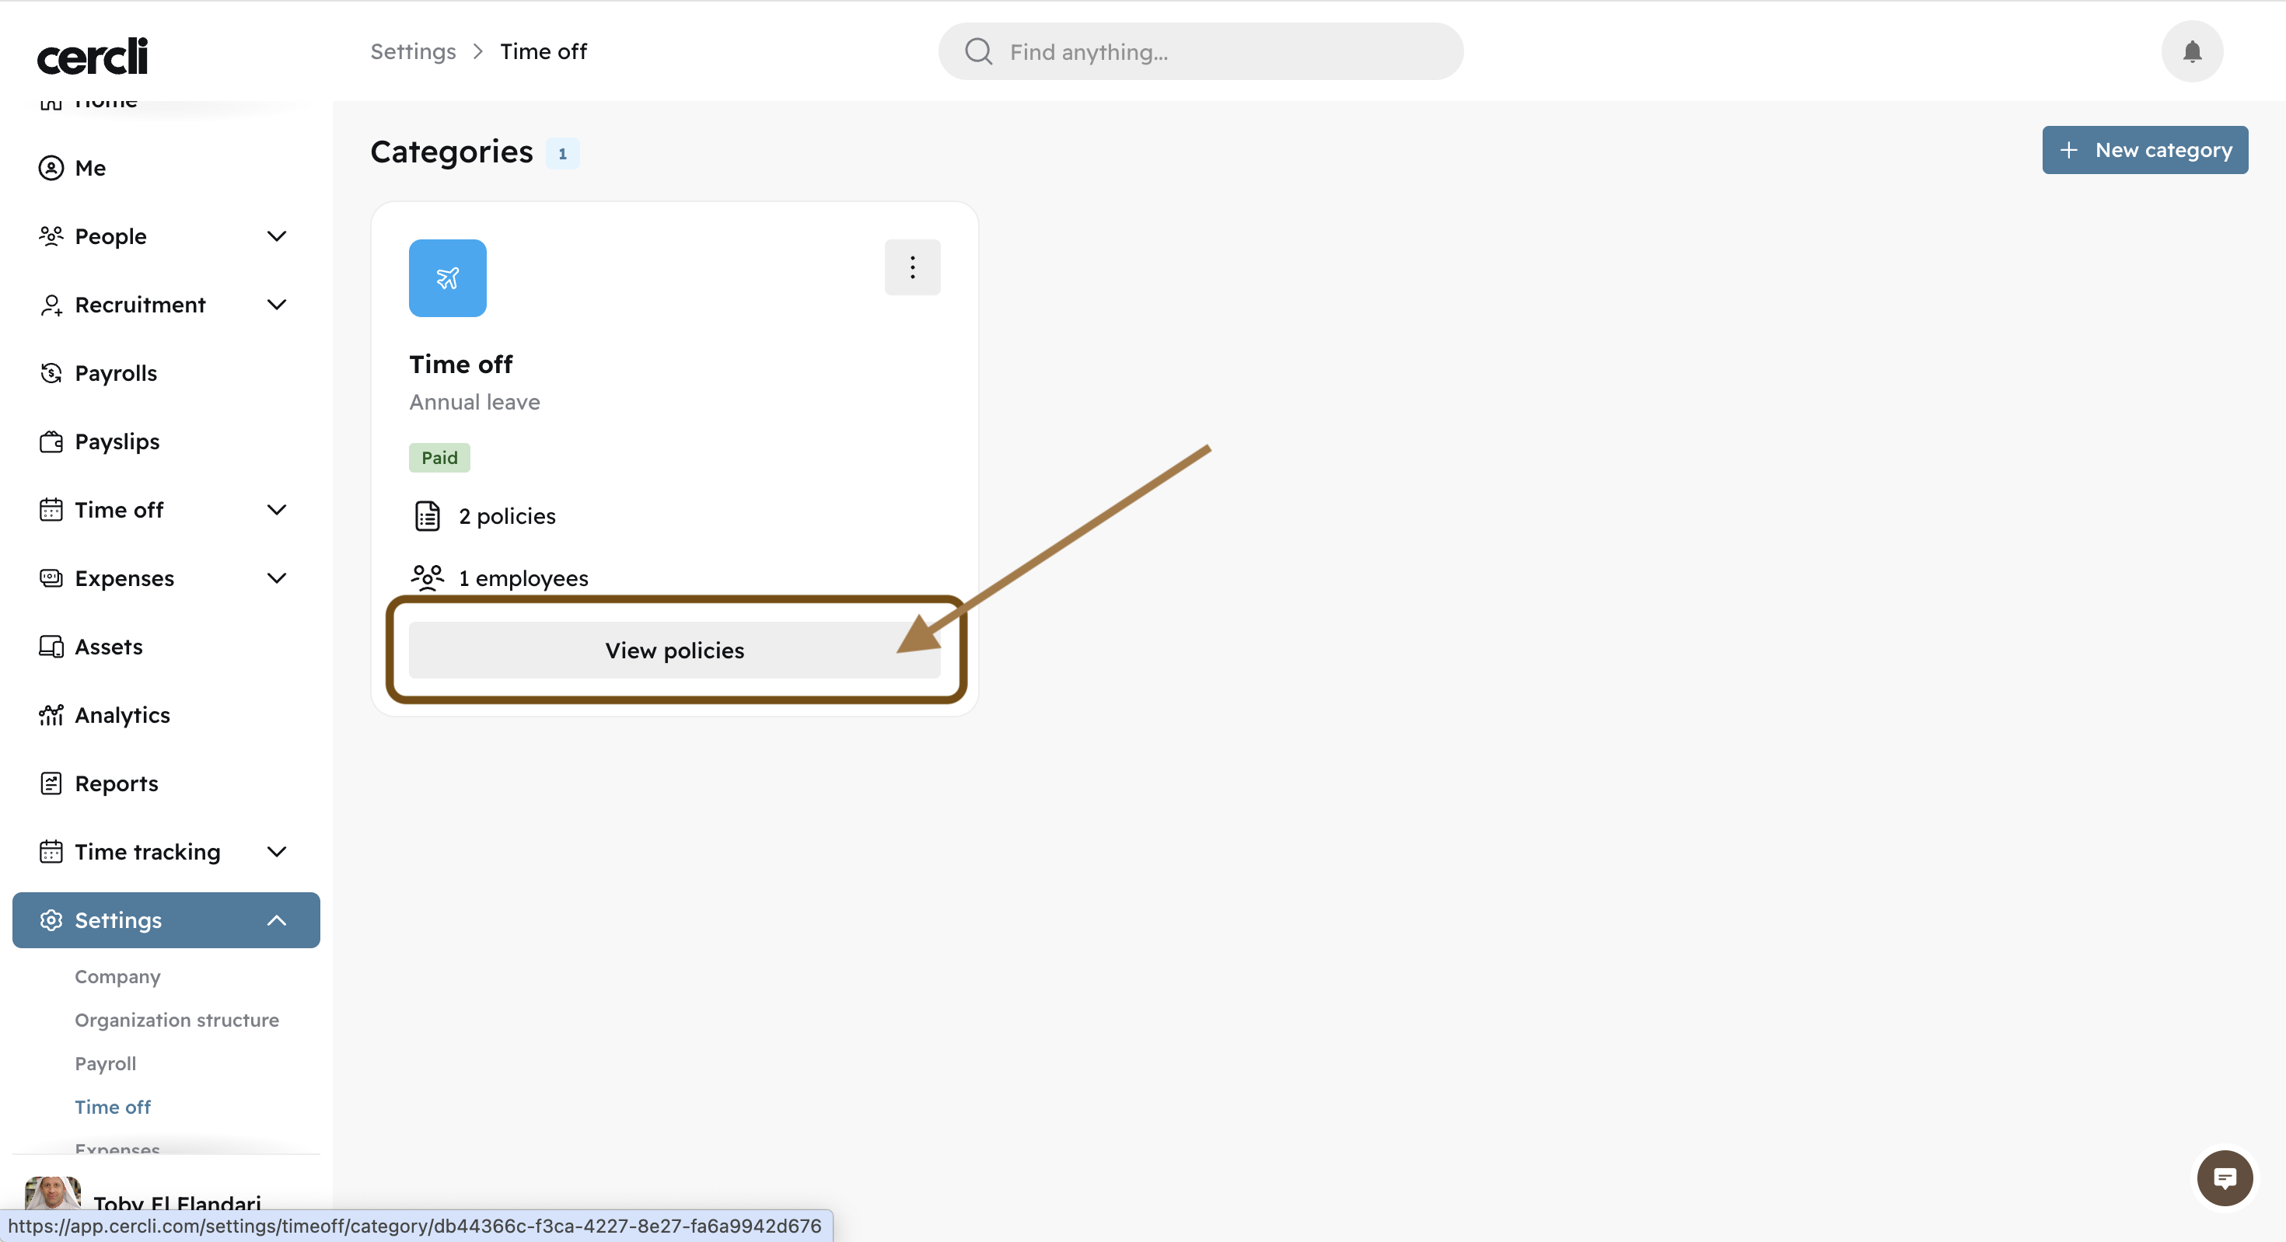Click the New category button
This screenshot has width=2286, height=1242.
[2144, 150]
